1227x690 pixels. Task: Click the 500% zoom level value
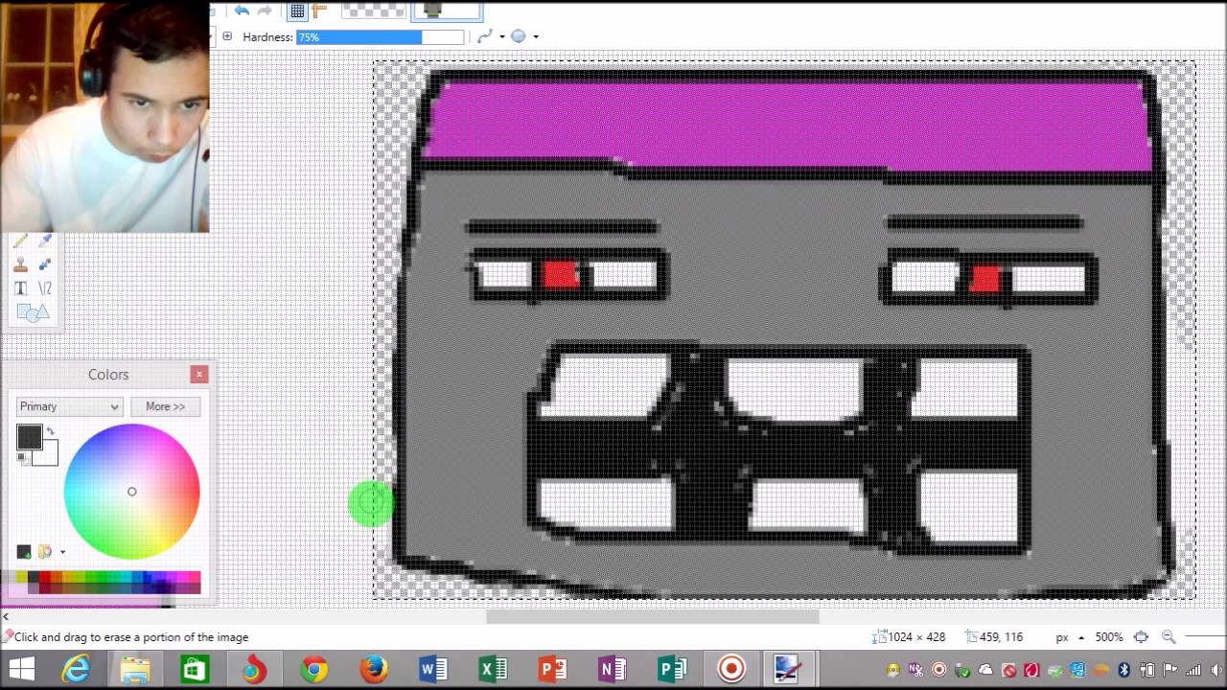pyautogui.click(x=1109, y=637)
